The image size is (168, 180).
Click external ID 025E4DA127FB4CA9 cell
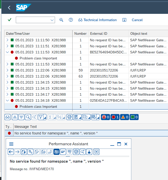[x=108, y=100]
